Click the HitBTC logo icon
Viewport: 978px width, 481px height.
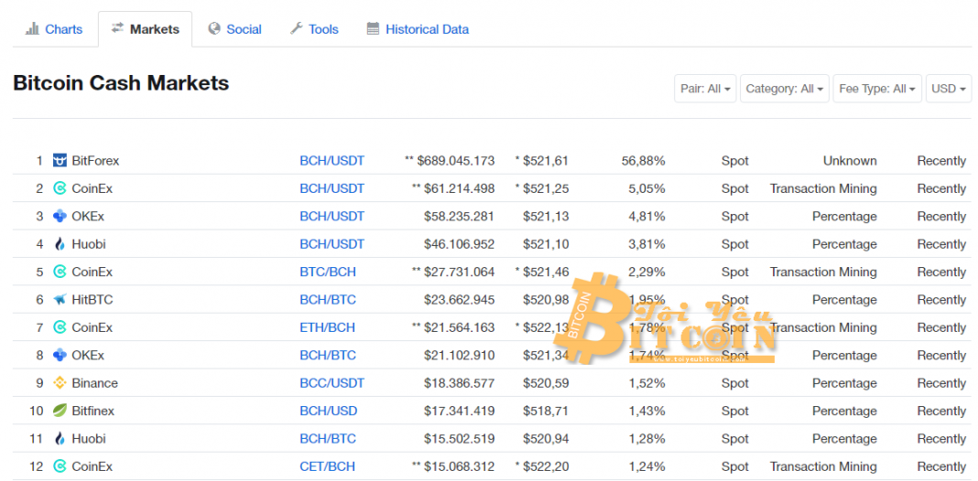[60, 300]
